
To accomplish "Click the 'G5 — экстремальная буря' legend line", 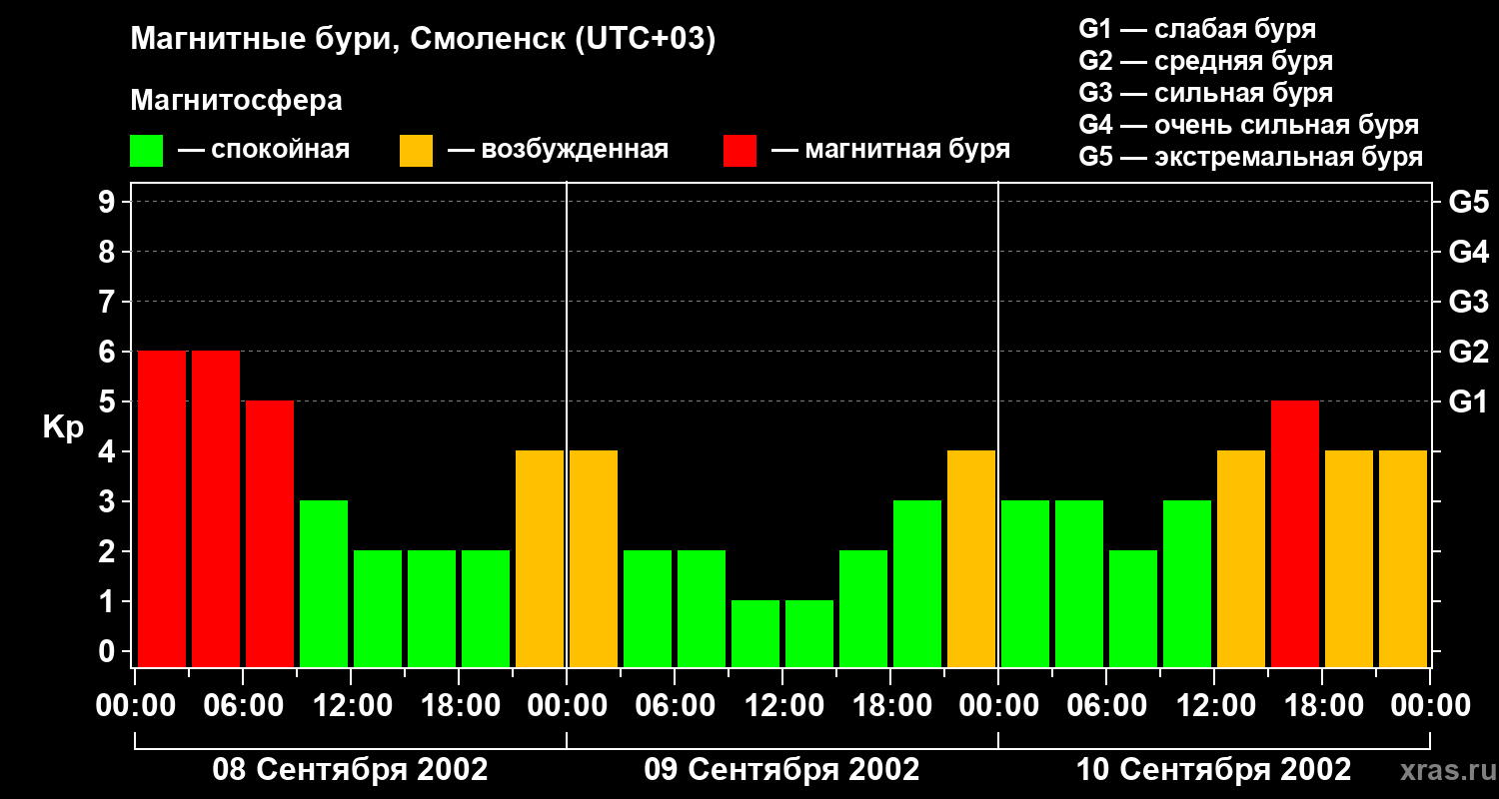I will pyautogui.click(x=1250, y=157).
